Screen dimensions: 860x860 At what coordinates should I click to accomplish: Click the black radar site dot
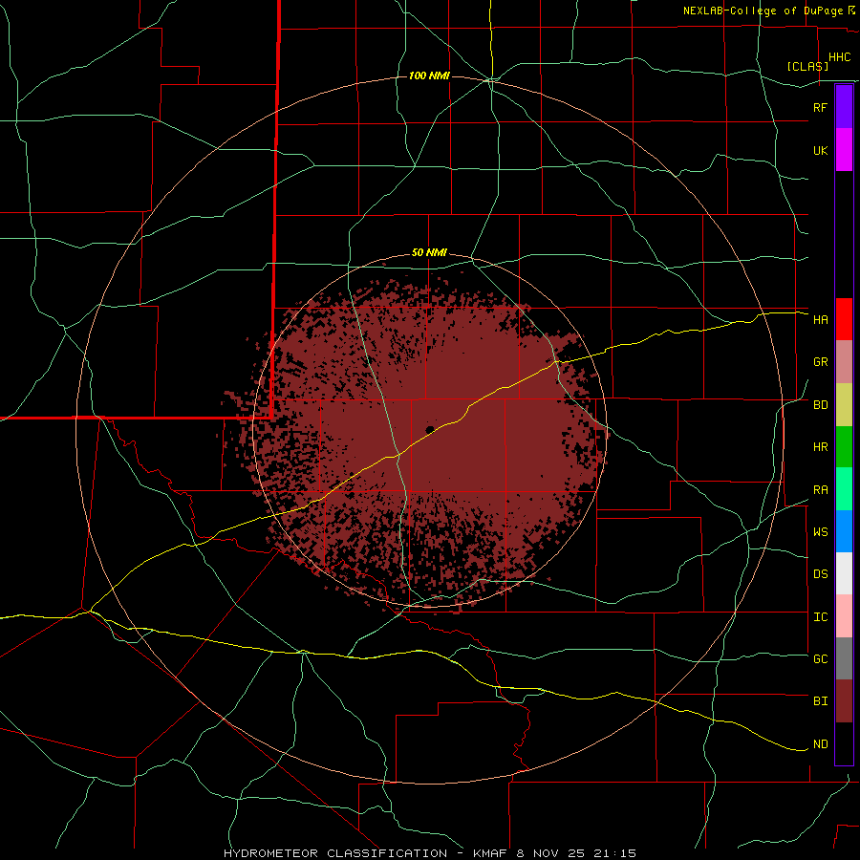point(430,429)
